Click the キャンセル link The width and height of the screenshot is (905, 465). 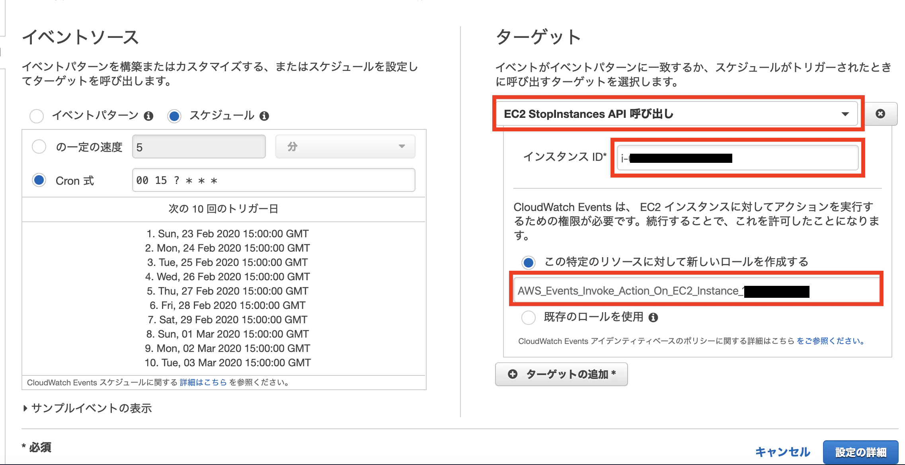point(782,452)
